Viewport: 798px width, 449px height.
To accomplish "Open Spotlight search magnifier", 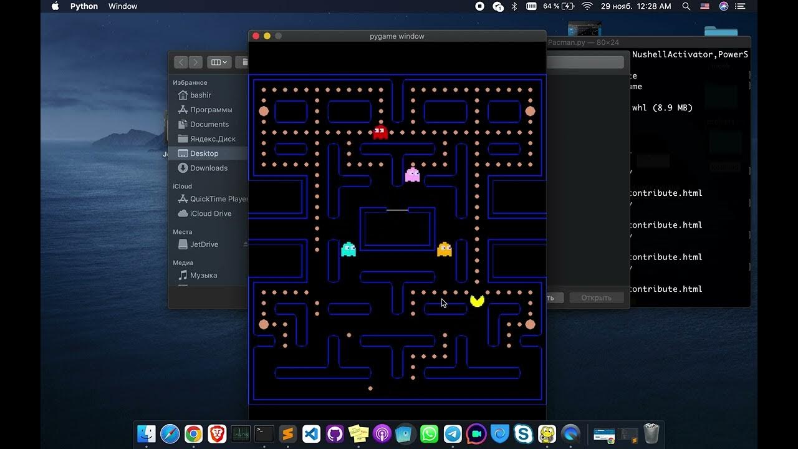I will pyautogui.click(x=686, y=6).
